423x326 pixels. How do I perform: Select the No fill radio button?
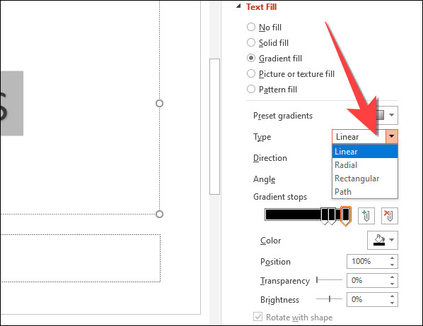tap(251, 27)
